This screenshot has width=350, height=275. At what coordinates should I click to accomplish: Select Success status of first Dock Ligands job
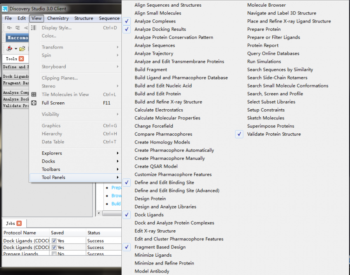pos(96,241)
